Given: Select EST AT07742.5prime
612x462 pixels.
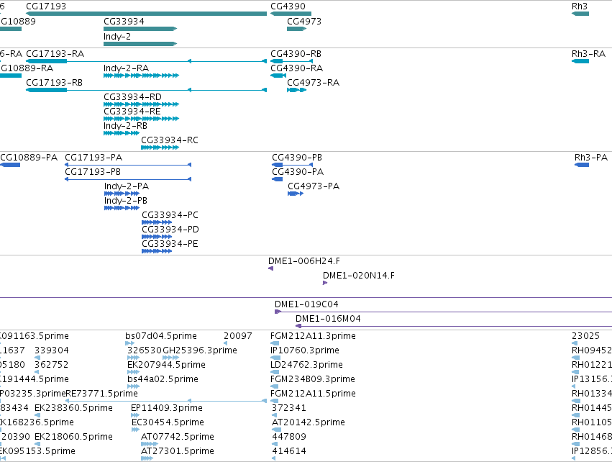Looking at the screenshot, I should click(x=150, y=445).
